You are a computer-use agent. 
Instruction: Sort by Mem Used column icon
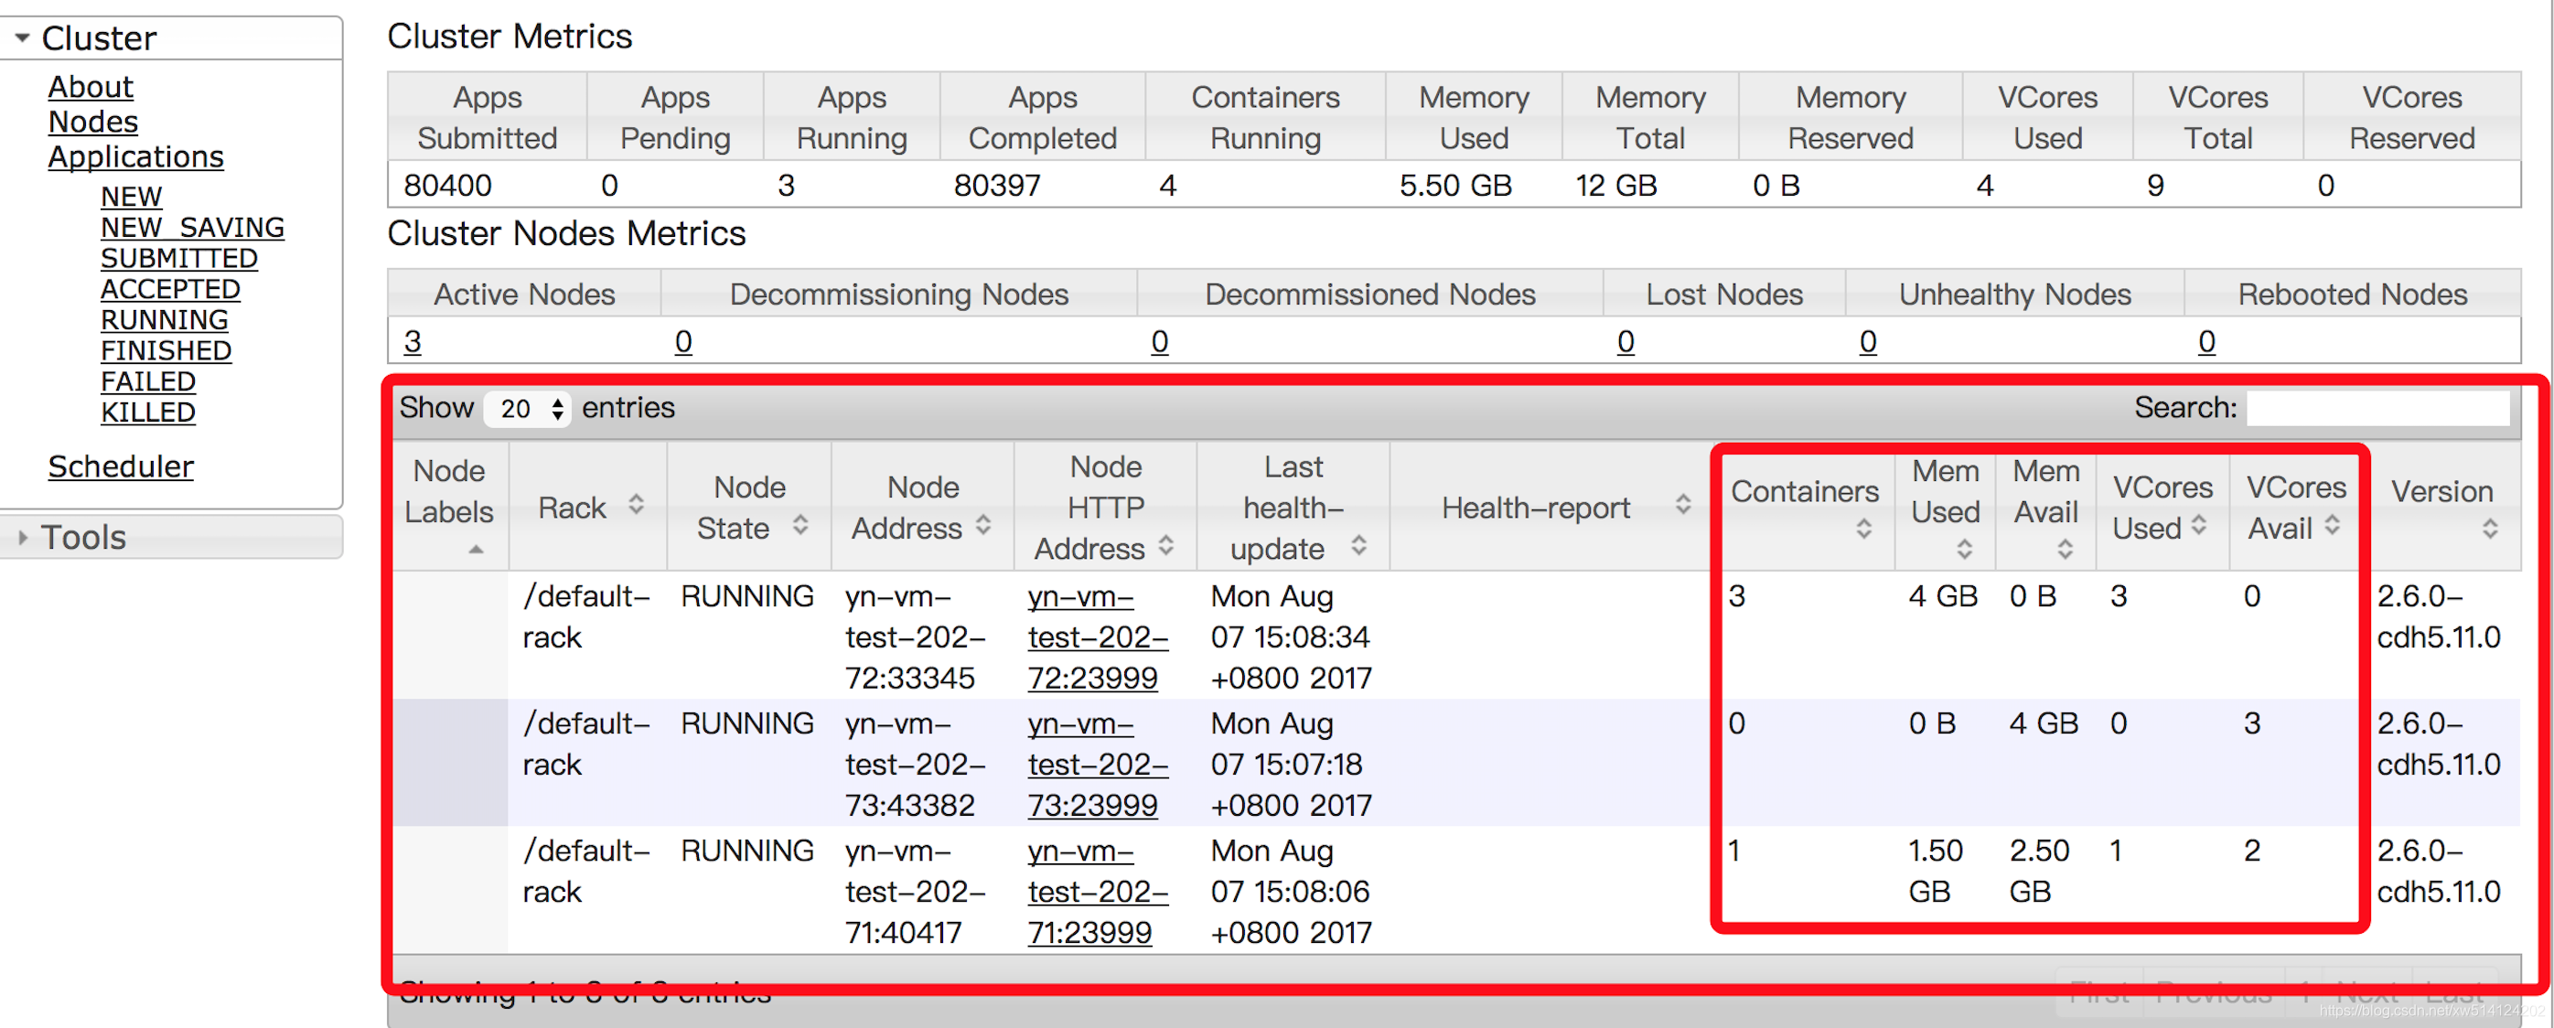pyautogui.click(x=1964, y=551)
